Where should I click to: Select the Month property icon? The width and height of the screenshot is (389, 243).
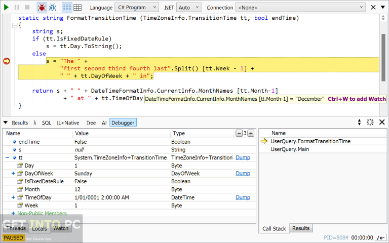coord(20,189)
